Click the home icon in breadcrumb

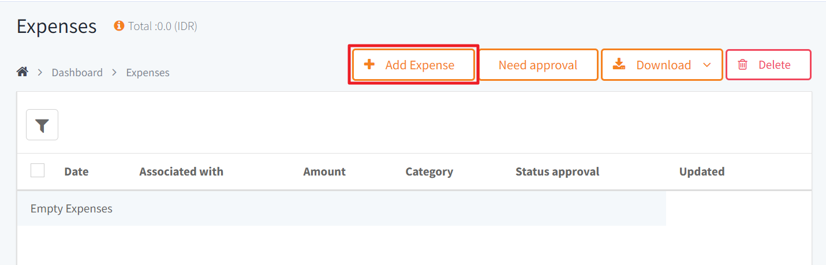point(23,72)
